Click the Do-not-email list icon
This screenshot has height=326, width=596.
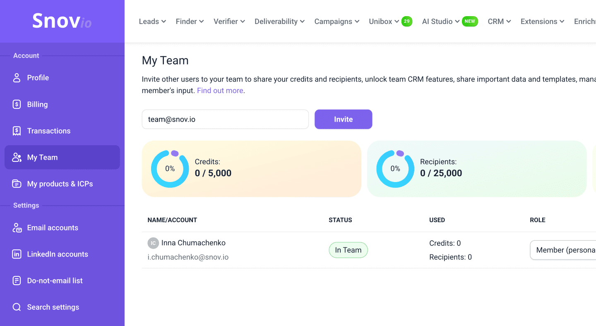pyautogui.click(x=17, y=280)
